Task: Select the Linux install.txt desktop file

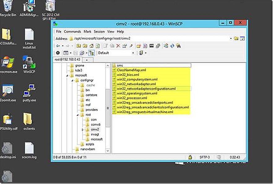Action: 29,39
